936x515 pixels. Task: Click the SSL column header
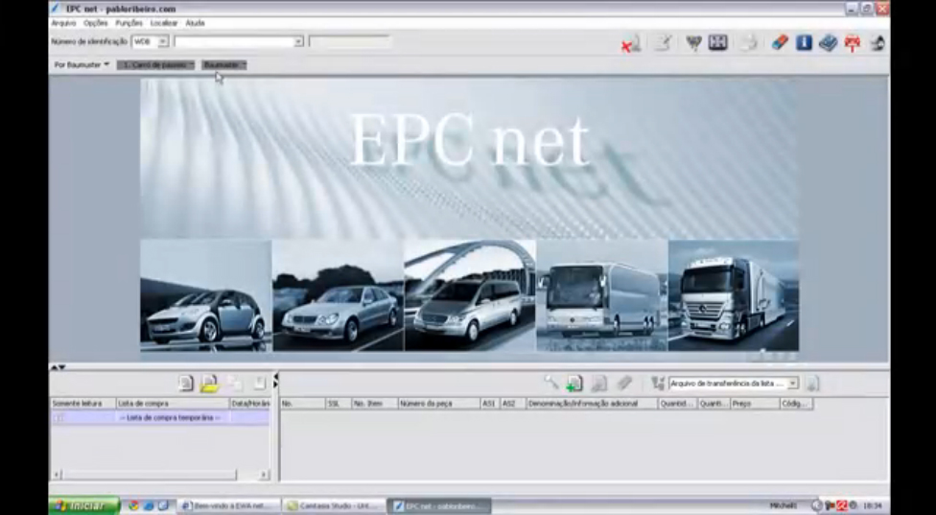(x=339, y=404)
